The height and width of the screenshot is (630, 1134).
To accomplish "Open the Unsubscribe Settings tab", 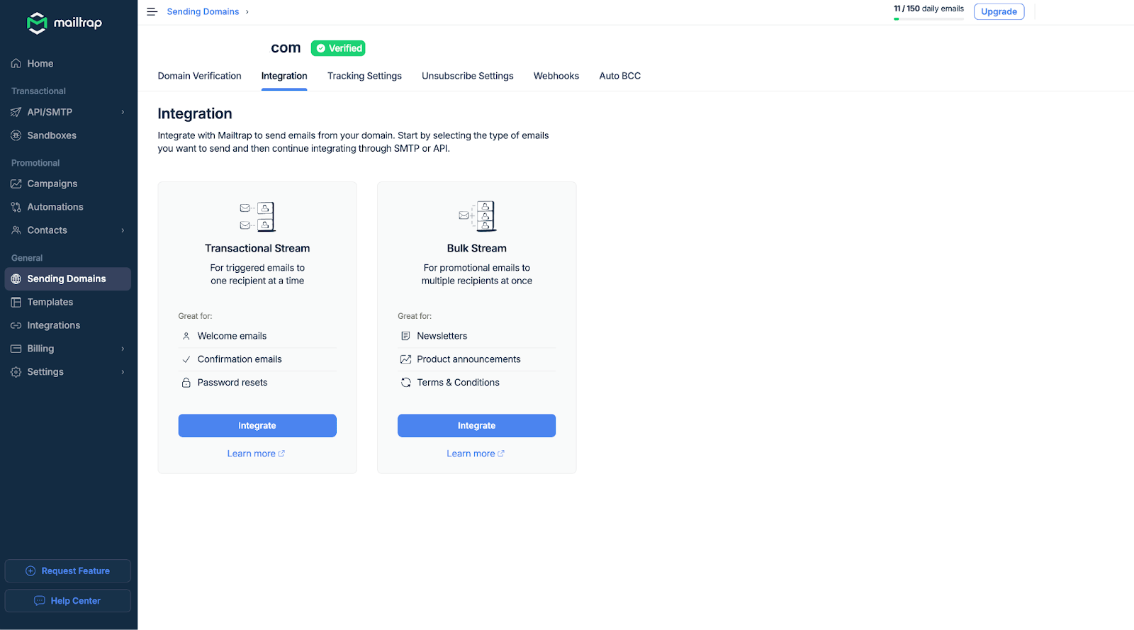I will point(468,76).
